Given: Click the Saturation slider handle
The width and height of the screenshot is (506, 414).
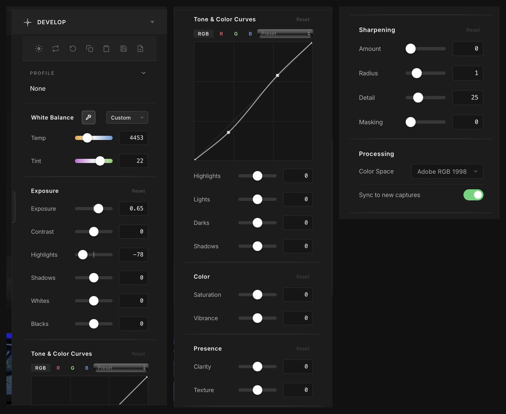Looking at the screenshot, I should (x=257, y=295).
